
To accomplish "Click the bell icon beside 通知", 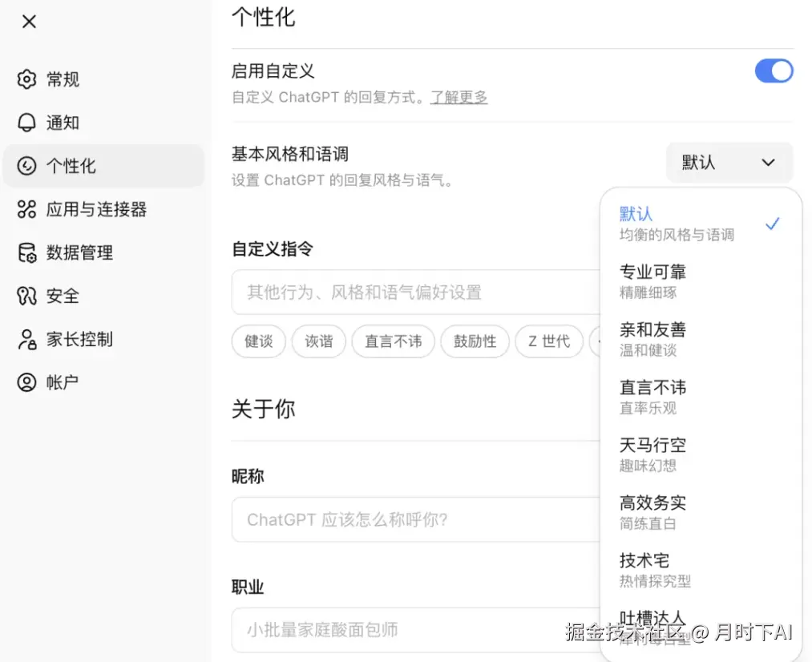I will point(27,123).
